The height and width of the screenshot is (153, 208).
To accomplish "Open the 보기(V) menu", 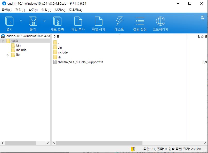I will click(x=60, y=10).
